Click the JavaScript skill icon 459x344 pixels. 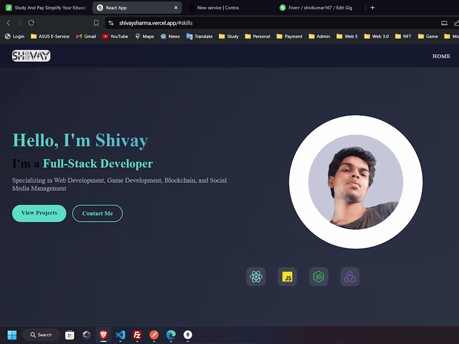287,276
